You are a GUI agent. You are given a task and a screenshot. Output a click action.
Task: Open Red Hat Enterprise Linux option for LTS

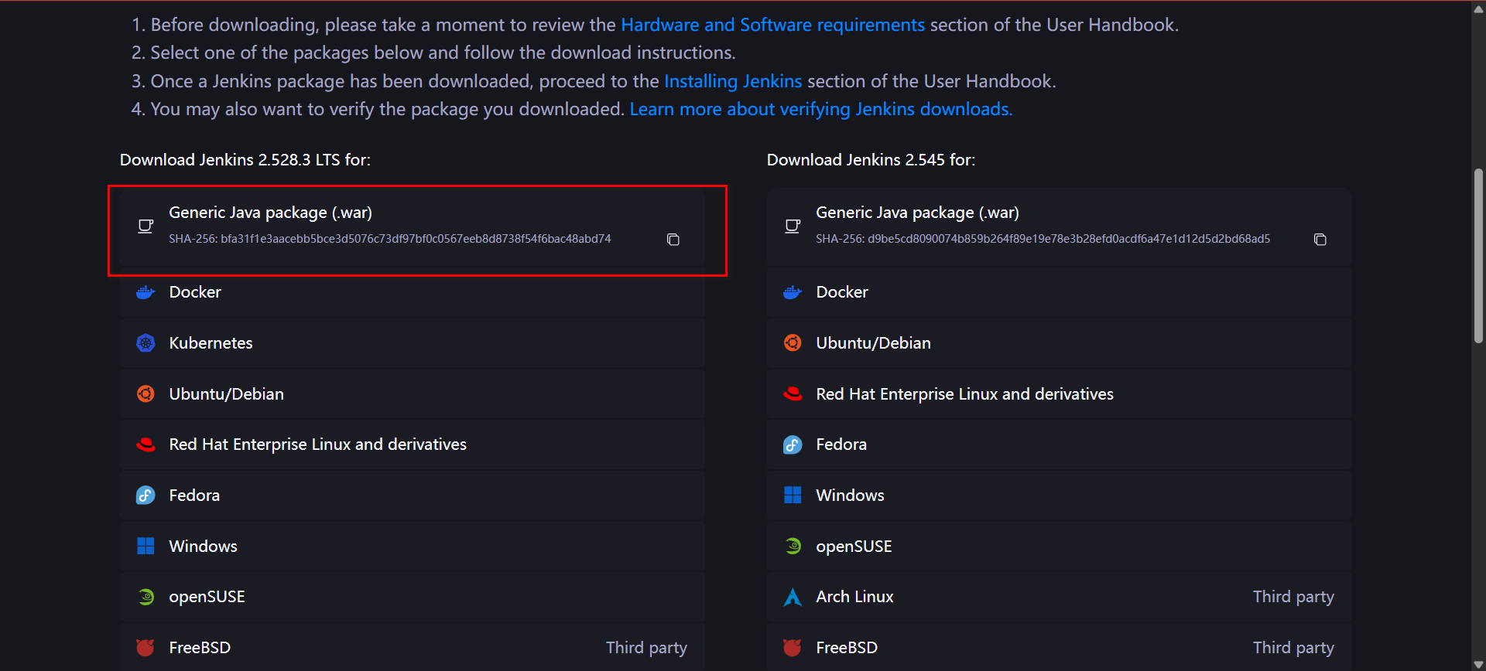(413, 444)
